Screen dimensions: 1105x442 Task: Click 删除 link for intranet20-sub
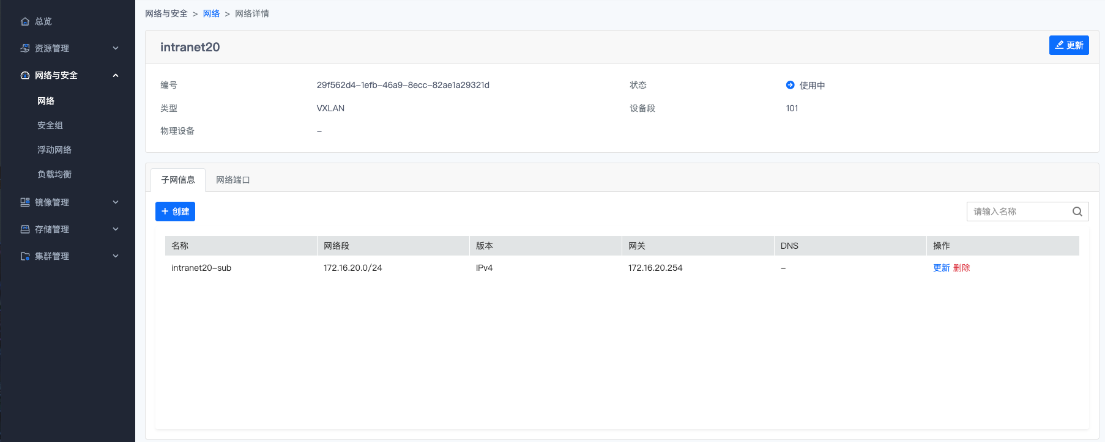[x=961, y=268]
